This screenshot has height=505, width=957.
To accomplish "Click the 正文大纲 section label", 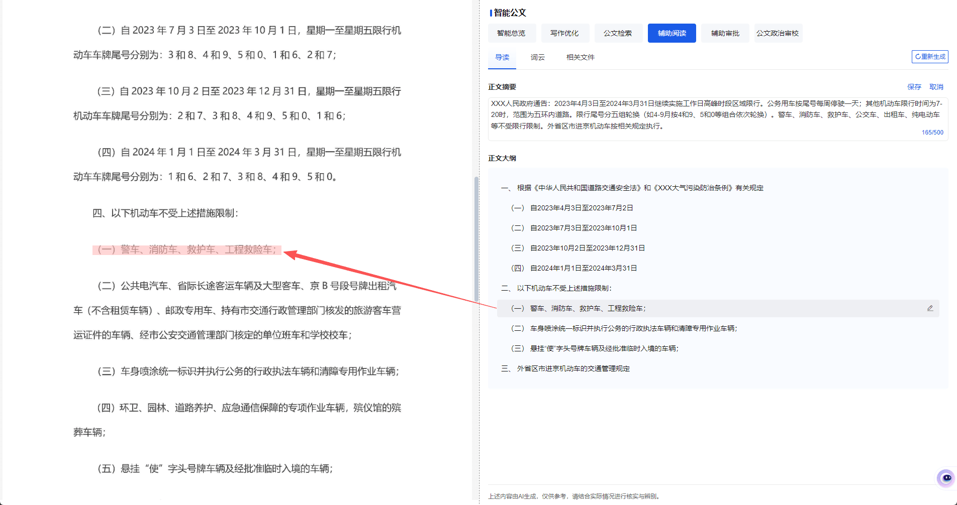I will tap(502, 158).
